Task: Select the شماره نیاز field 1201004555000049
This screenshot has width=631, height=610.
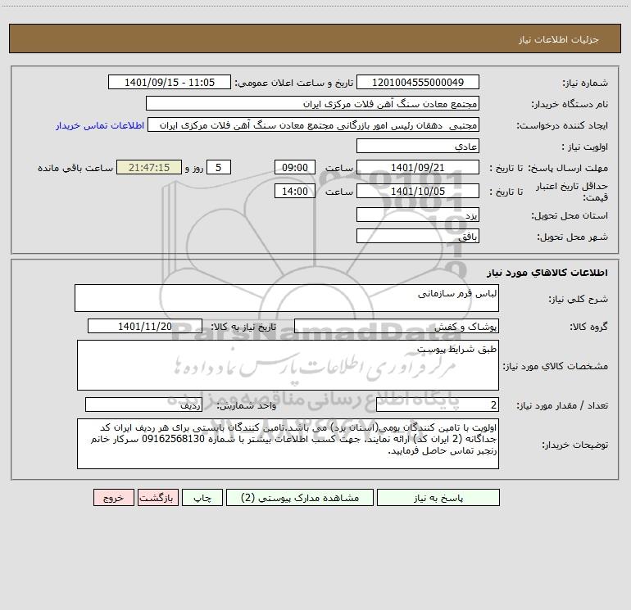Action: 418,82
